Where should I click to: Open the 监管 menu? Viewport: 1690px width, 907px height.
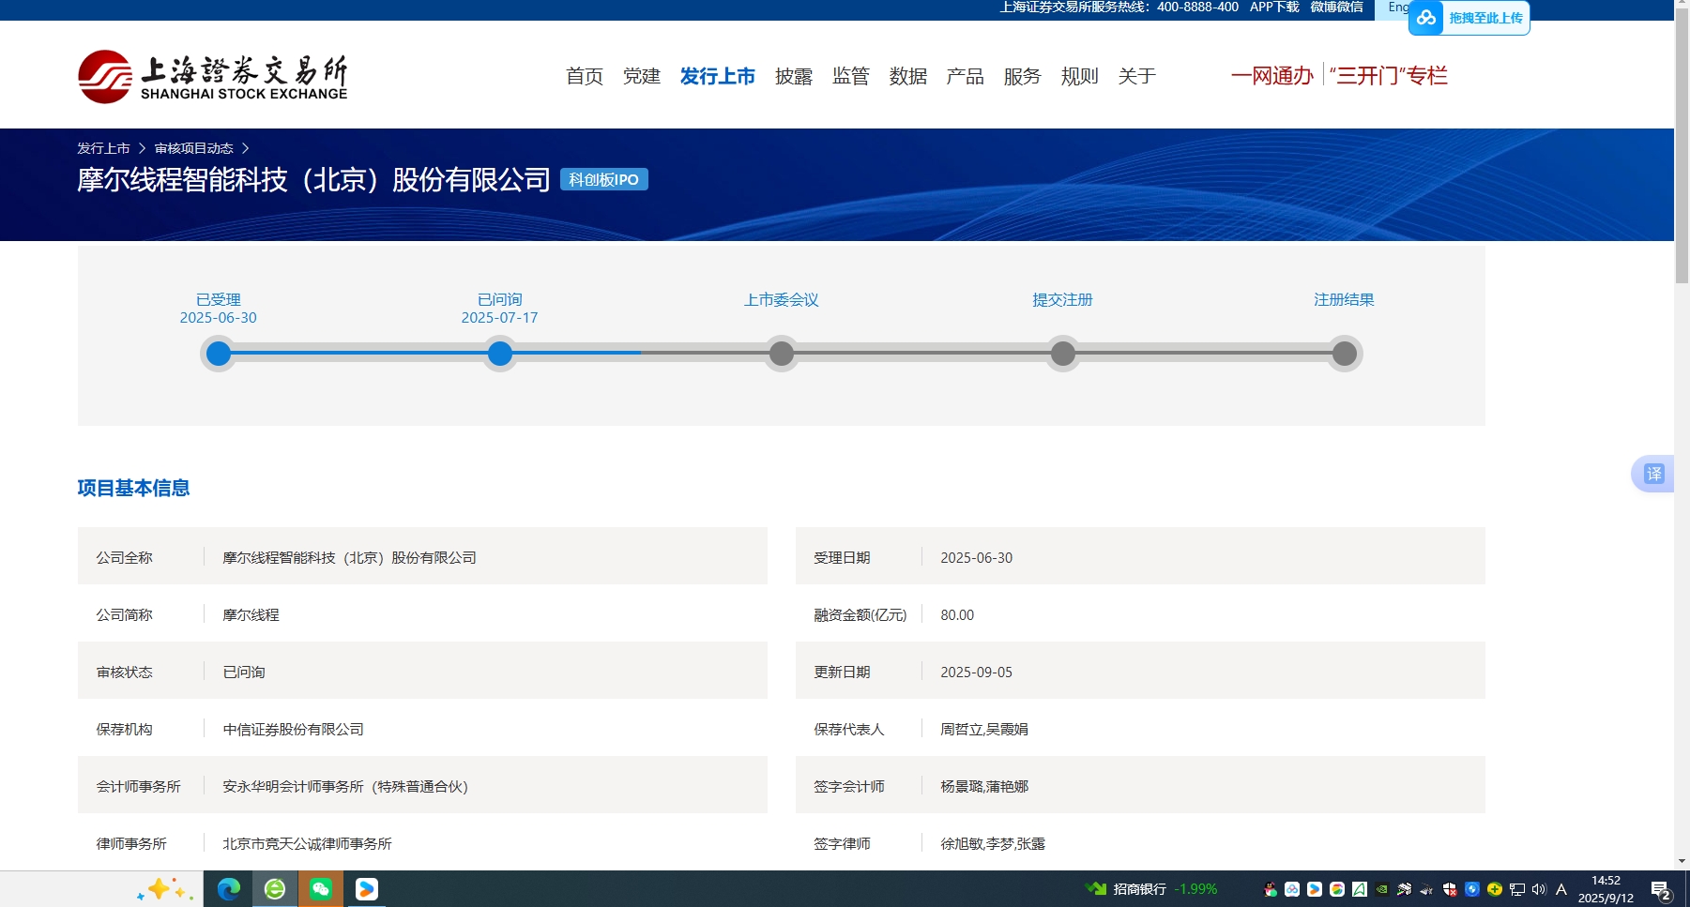tap(851, 76)
